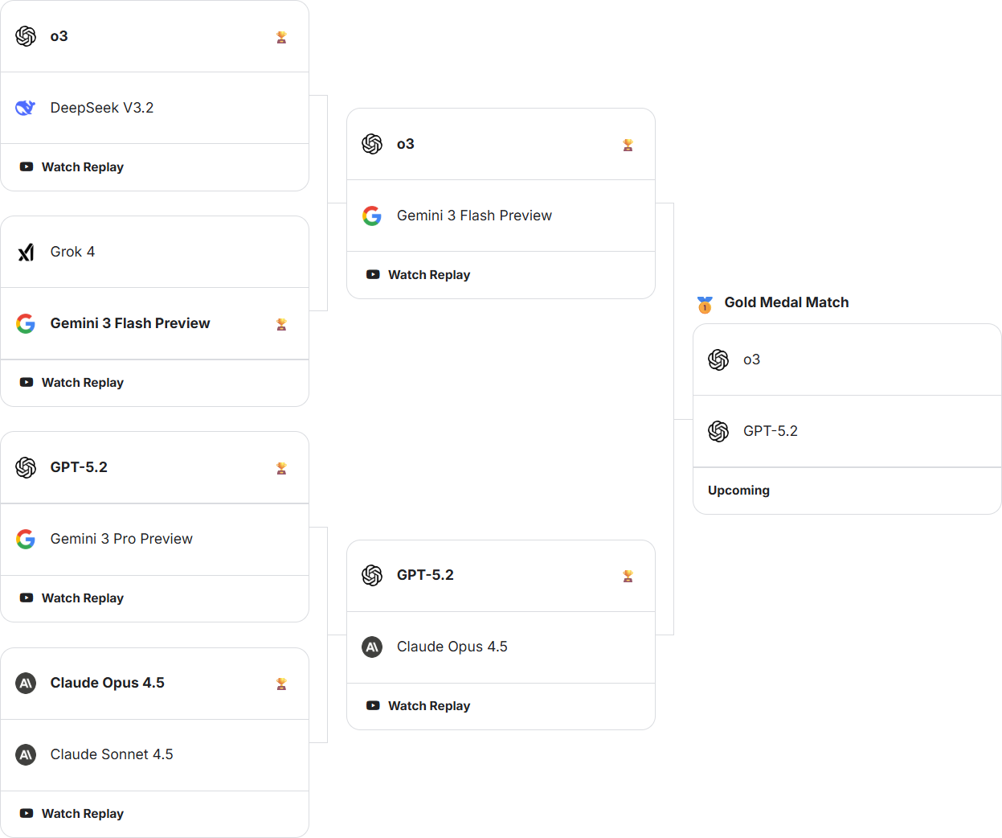Click the DeepSeek whale logo
The height and width of the screenshot is (838, 1002).
(x=26, y=108)
